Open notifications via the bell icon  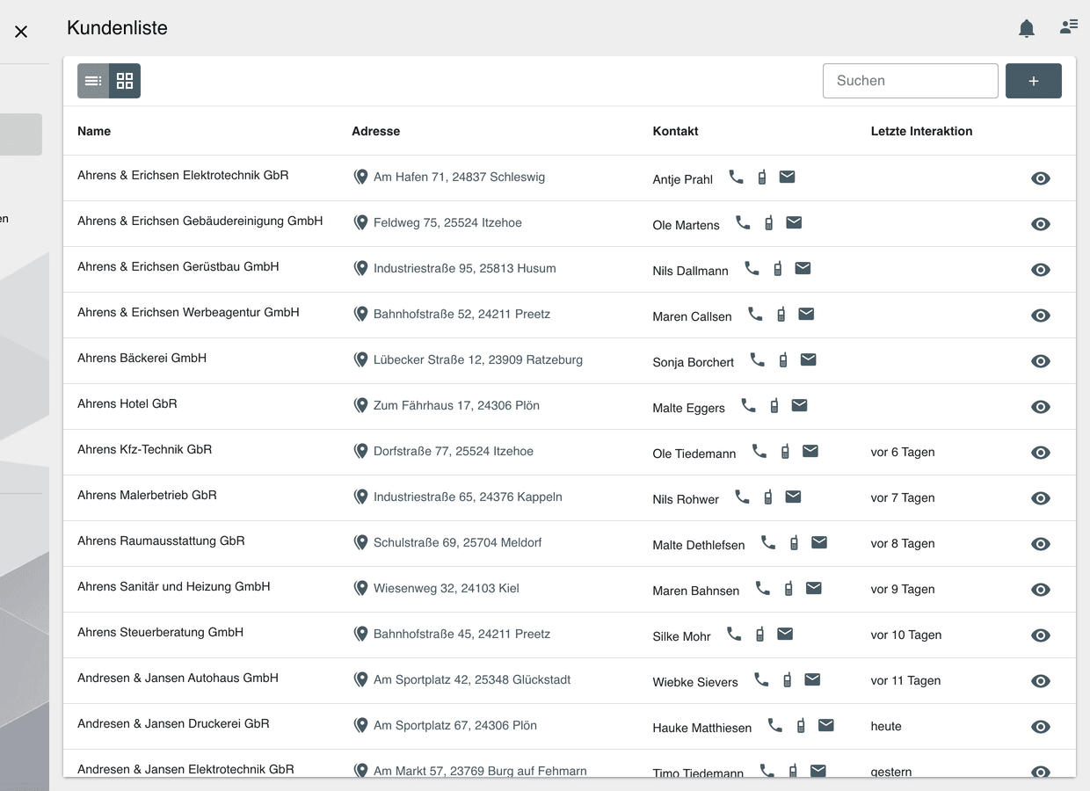1027,28
